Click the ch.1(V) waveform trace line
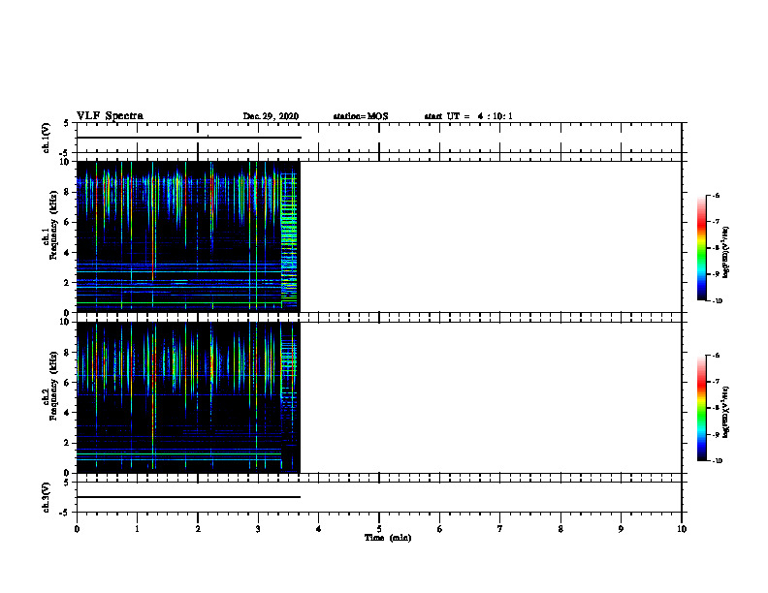 [x=189, y=138]
